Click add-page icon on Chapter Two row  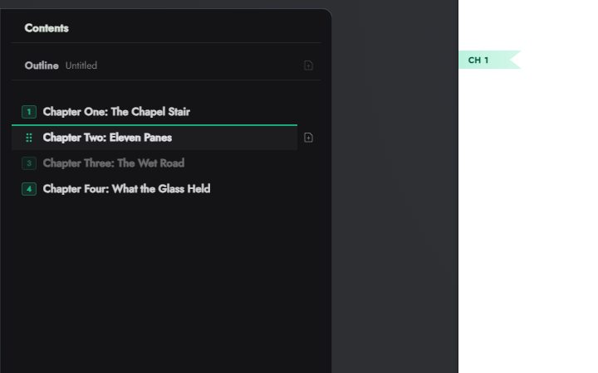(308, 138)
